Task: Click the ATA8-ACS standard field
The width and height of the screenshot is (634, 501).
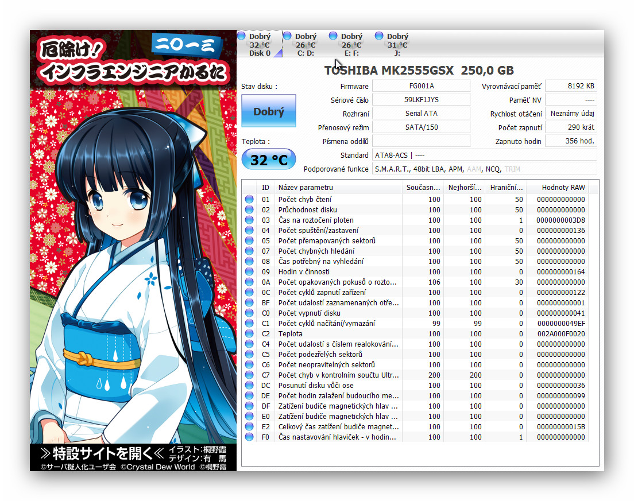Action: (484, 155)
